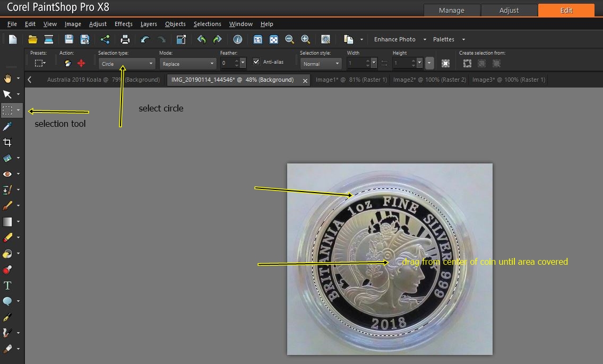Expand the Pan tool flyout arrow
Screen dimensions: 603x364
pos(18,79)
